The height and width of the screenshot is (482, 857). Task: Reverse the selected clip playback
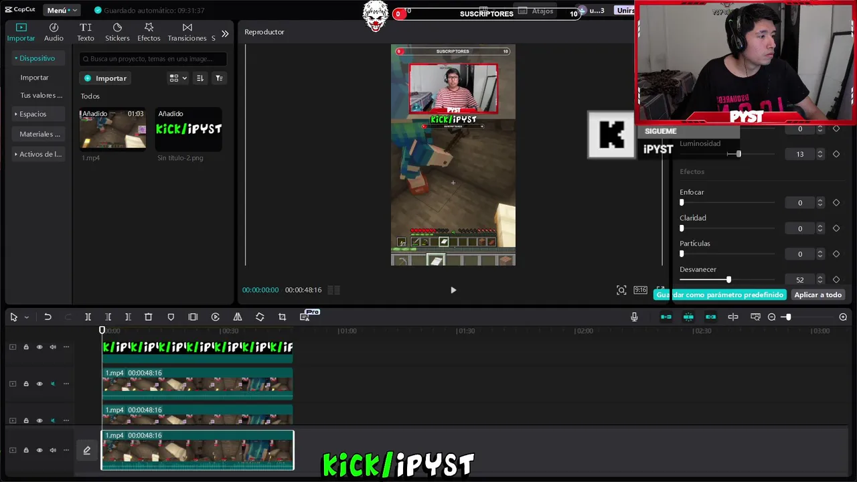215,317
